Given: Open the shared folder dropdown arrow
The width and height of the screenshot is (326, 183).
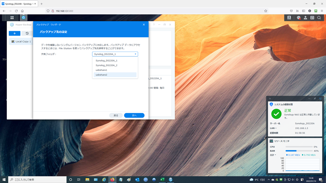Looking at the screenshot, I should tap(135, 54).
